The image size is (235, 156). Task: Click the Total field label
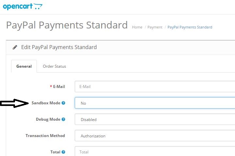point(55,152)
